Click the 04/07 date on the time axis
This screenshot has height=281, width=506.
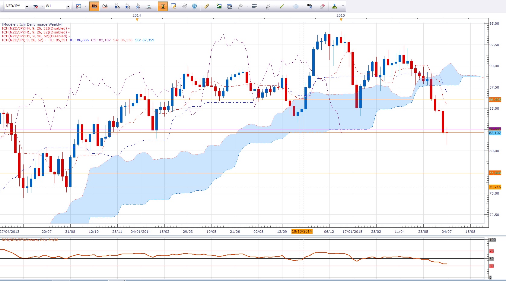click(x=447, y=232)
